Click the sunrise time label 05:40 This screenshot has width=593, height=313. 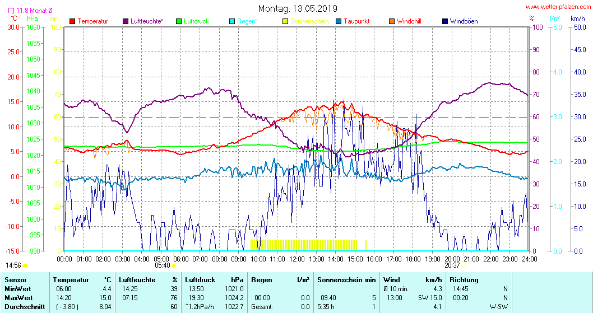click(163, 265)
